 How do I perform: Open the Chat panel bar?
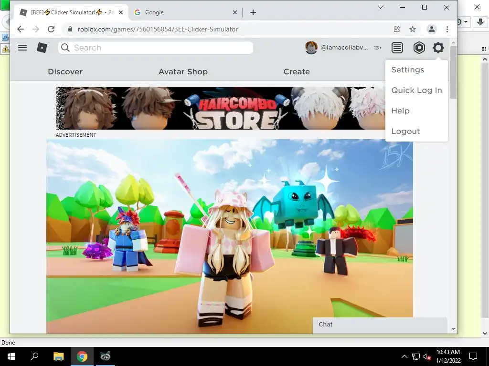click(x=380, y=325)
